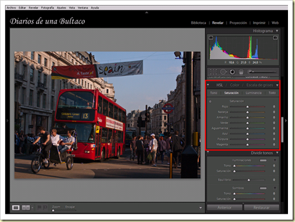This screenshot has height=222, width=295.
Task: Open the Fotografía menu
Action: click(x=47, y=8)
